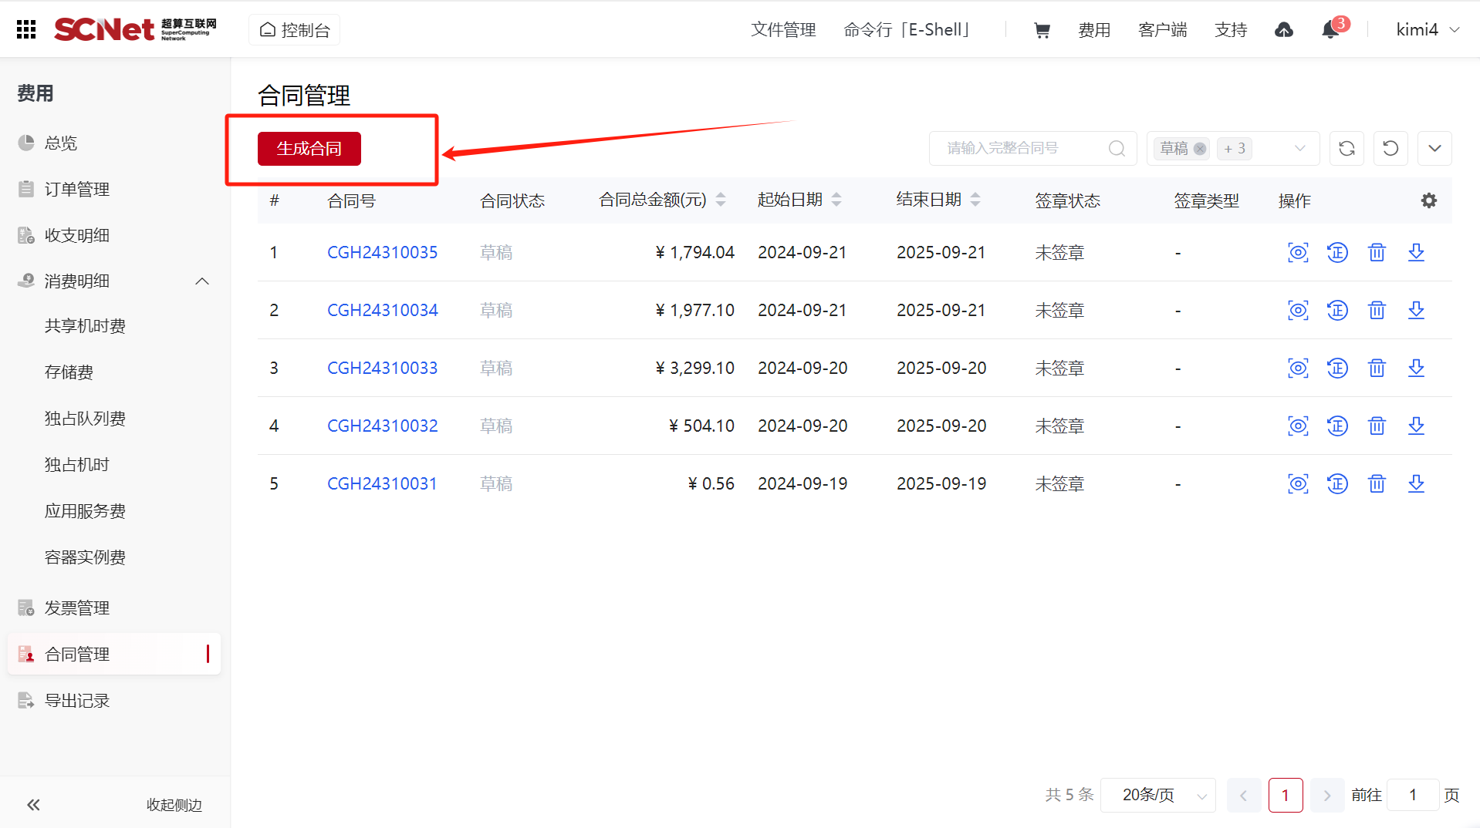Click the contract number search field

coord(1022,148)
